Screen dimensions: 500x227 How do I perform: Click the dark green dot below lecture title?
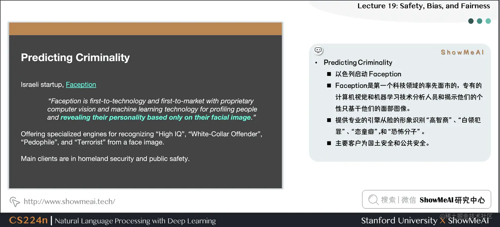[x=471, y=21]
